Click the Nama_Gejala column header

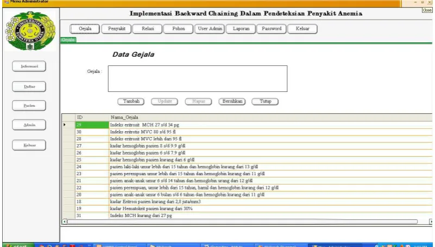pos(270,118)
